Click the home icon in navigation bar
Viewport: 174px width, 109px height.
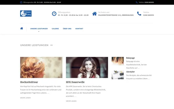point(22,28)
